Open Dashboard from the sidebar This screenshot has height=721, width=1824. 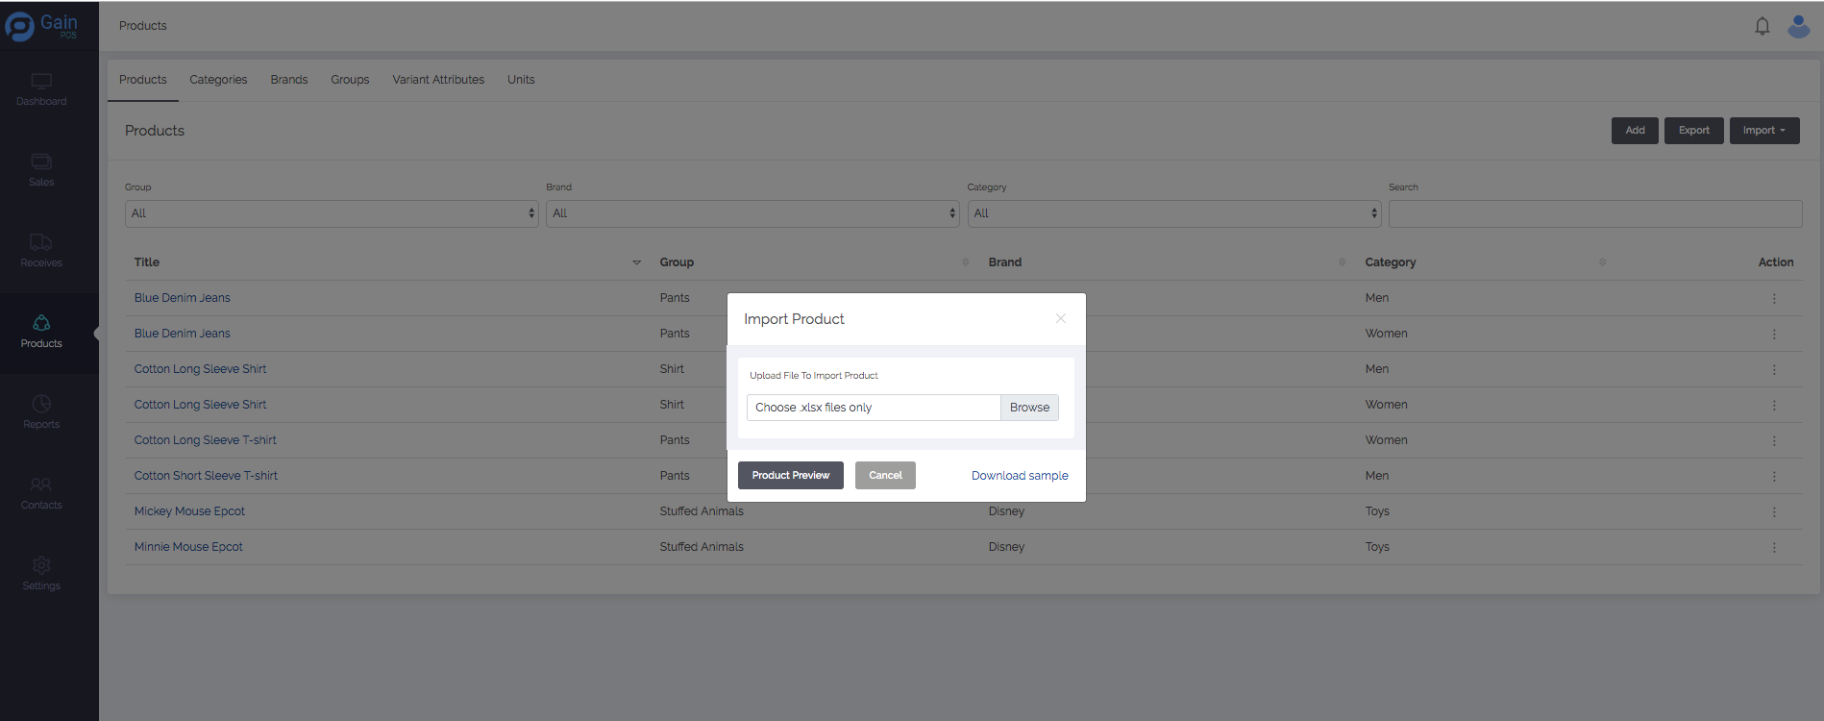click(x=41, y=89)
